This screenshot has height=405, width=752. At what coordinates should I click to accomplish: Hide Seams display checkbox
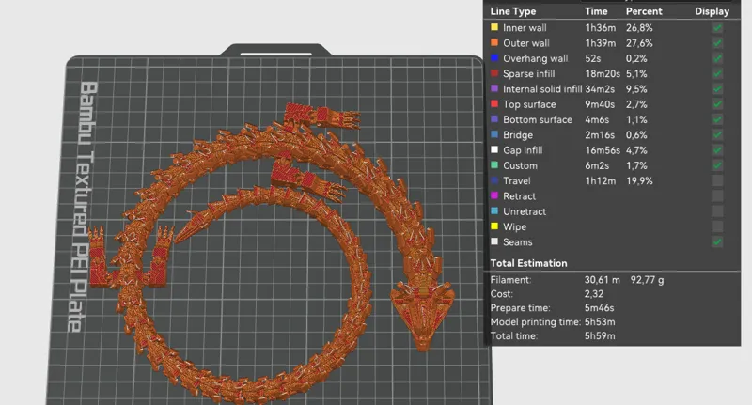(x=717, y=242)
